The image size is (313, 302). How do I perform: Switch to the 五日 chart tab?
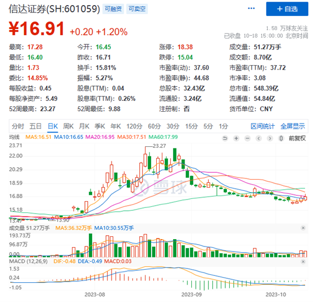pyautogui.click(x=36, y=126)
